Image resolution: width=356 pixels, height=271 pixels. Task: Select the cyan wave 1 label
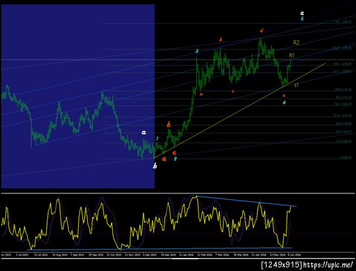click(157, 138)
